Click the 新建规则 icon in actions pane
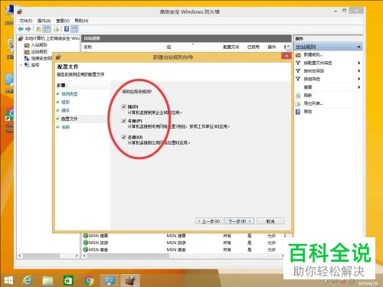Image resolution: width=383 pixels, height=287 pixels. pyautogui.click(x=298, y=55)
